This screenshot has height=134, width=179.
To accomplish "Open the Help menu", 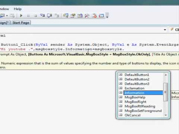I will tap(18, 9).
